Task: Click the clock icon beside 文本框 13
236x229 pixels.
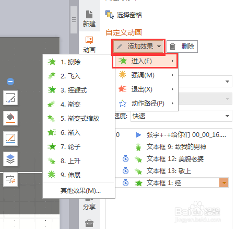Action: coord(125,171)
